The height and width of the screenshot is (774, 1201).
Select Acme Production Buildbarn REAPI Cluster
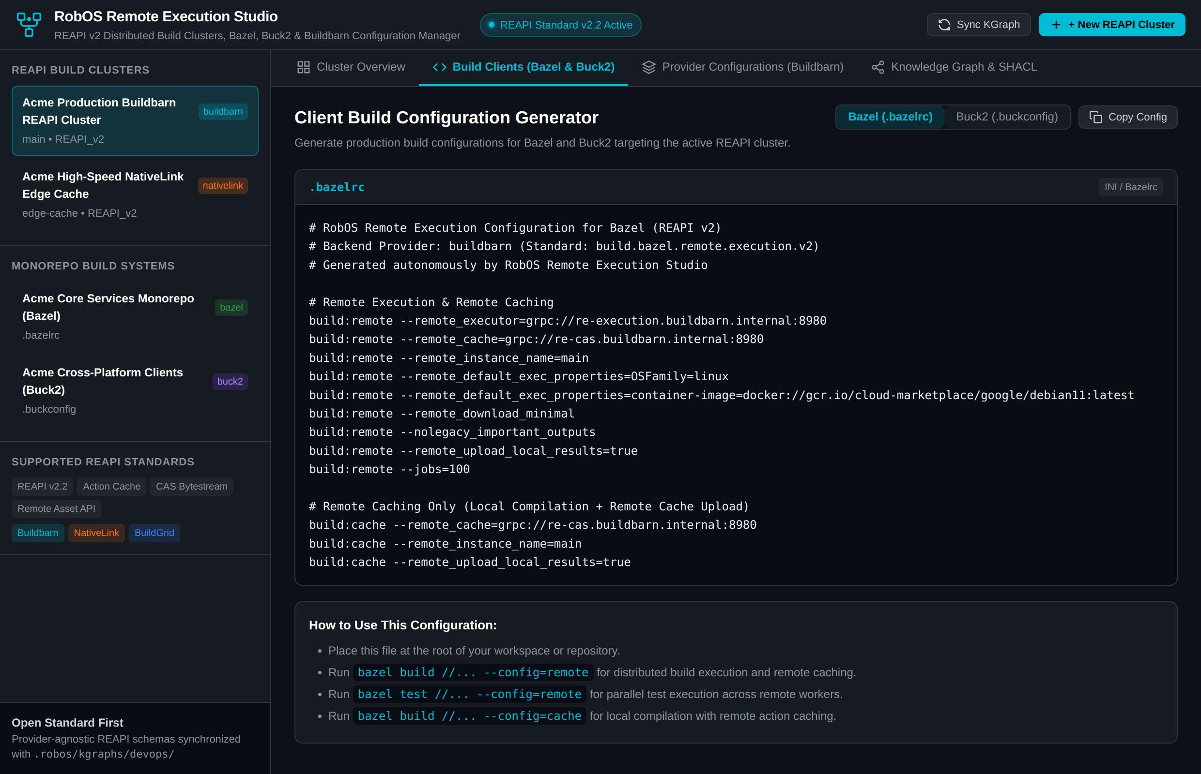pyautogui.click(x=135, y=120)
